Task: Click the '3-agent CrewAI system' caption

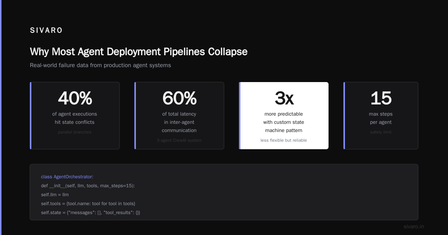Action: pos(179,140)
